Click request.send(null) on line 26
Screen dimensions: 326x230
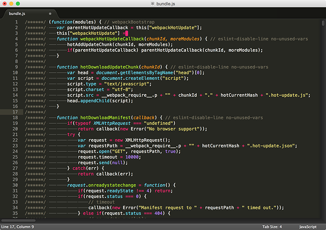click(102, 163)
